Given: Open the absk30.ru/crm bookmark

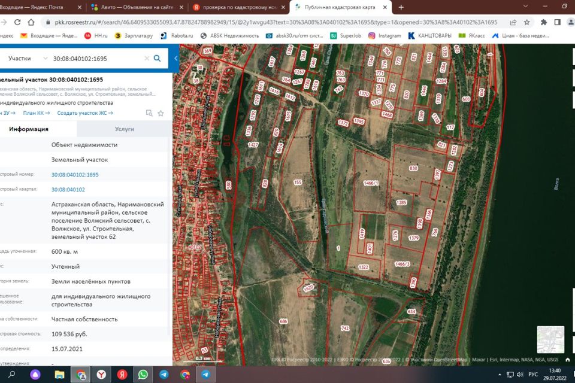Looking at the screenshot, I should [295, 35].
